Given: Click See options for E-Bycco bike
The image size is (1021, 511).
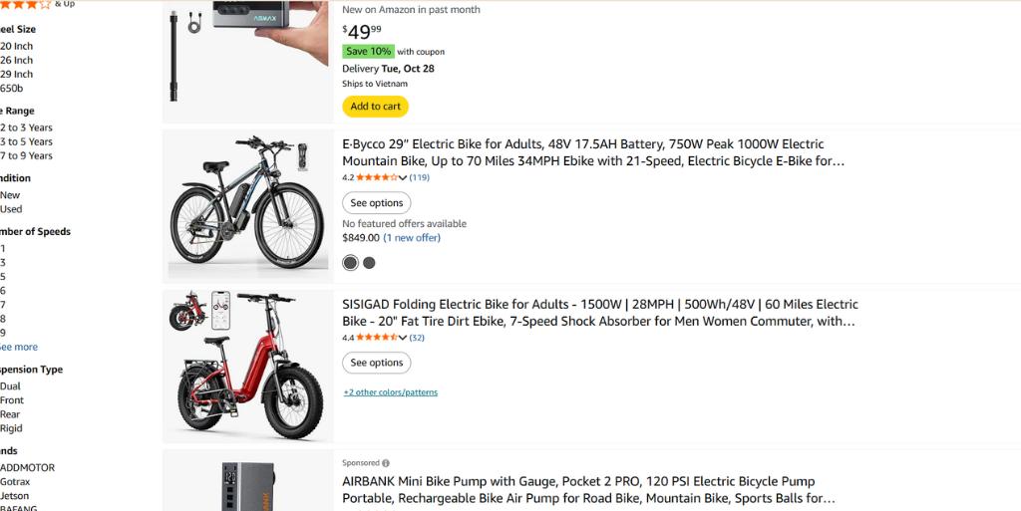Looking at the screenshot, I should pyautogui.click(x=377, y=203).
